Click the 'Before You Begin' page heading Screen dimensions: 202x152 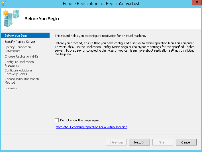tap(42, 19)
